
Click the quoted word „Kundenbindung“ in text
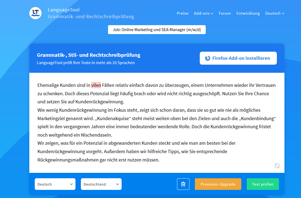[257, 118]
